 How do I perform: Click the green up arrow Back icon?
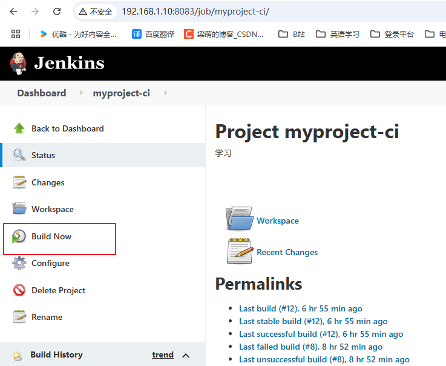[x=19, y=128]
